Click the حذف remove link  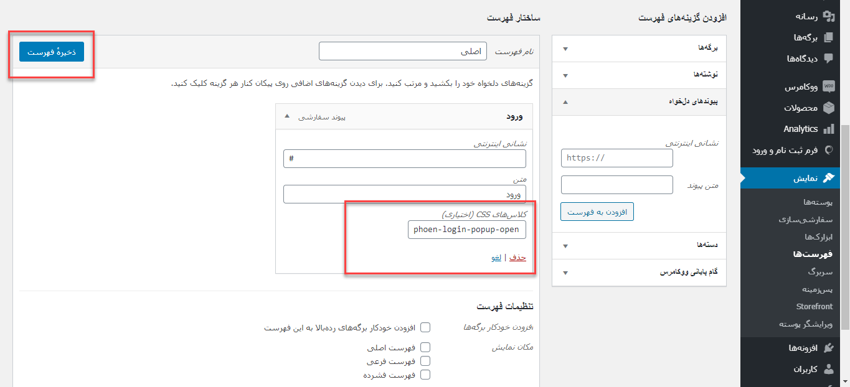click(x=518, y=258)
